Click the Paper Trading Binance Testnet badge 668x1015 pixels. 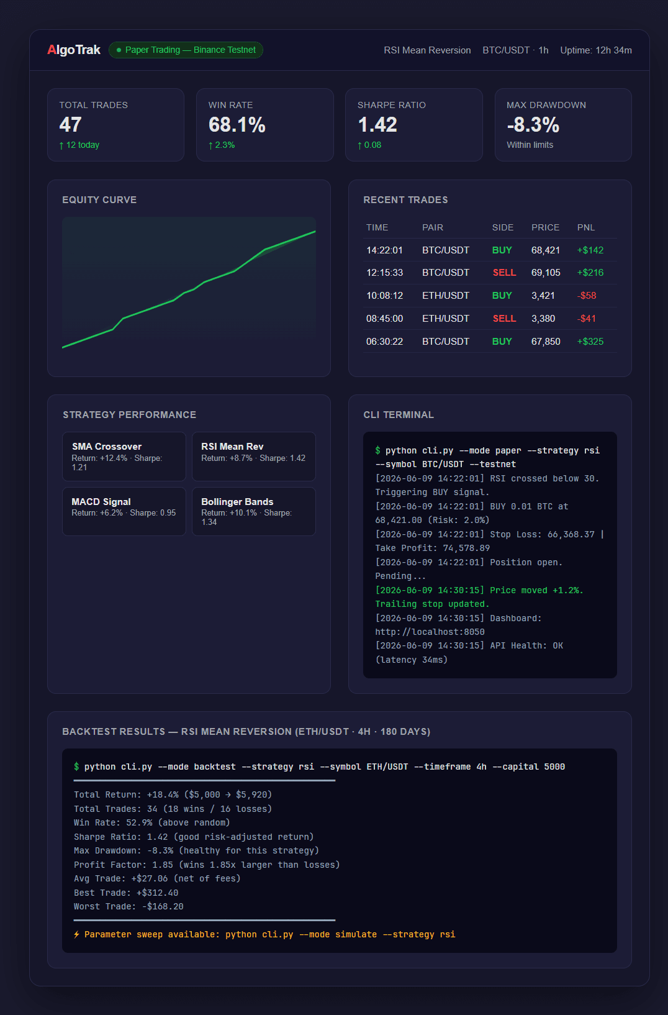[186, 50]
